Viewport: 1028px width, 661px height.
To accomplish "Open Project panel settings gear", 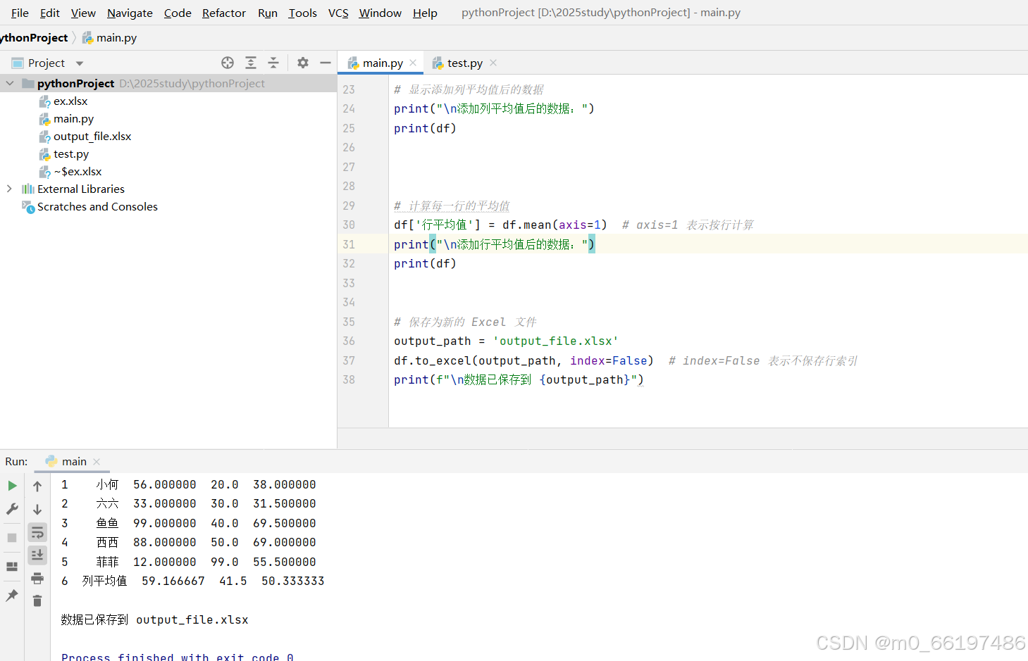I will pos(303,63).
